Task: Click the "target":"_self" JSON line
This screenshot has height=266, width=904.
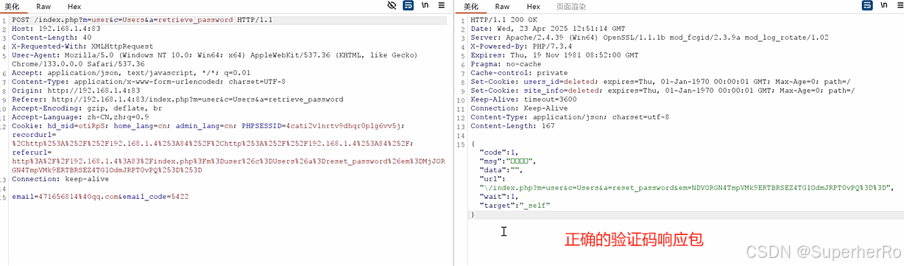Action: click(515, 205)
